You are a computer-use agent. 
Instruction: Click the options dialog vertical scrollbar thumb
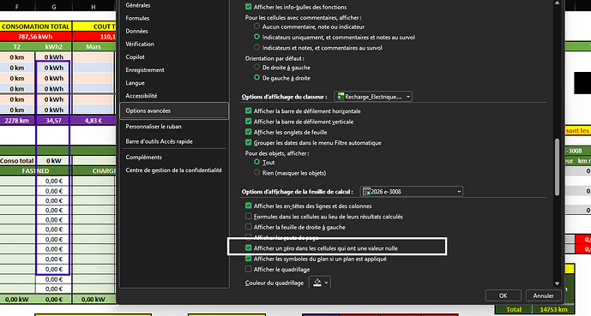tap(557, 167)
